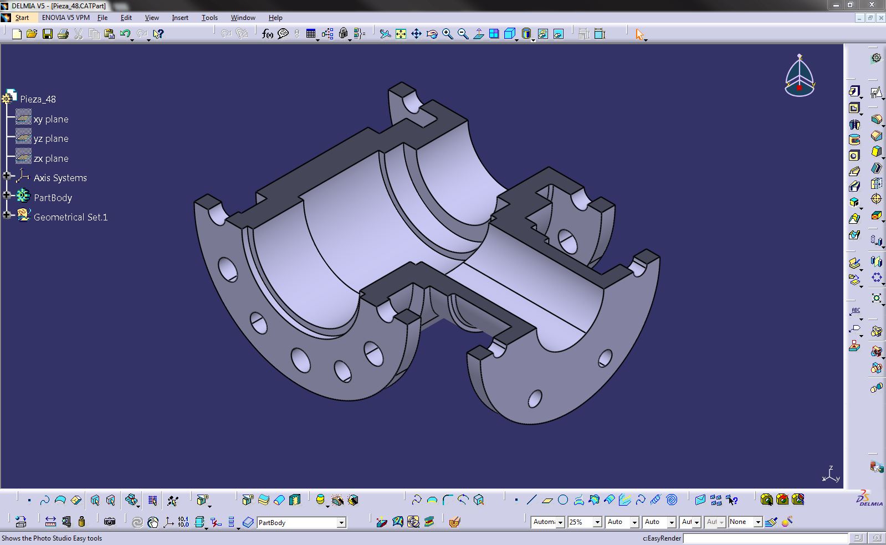Click the Swap Visible Space icon

point(559,34)
